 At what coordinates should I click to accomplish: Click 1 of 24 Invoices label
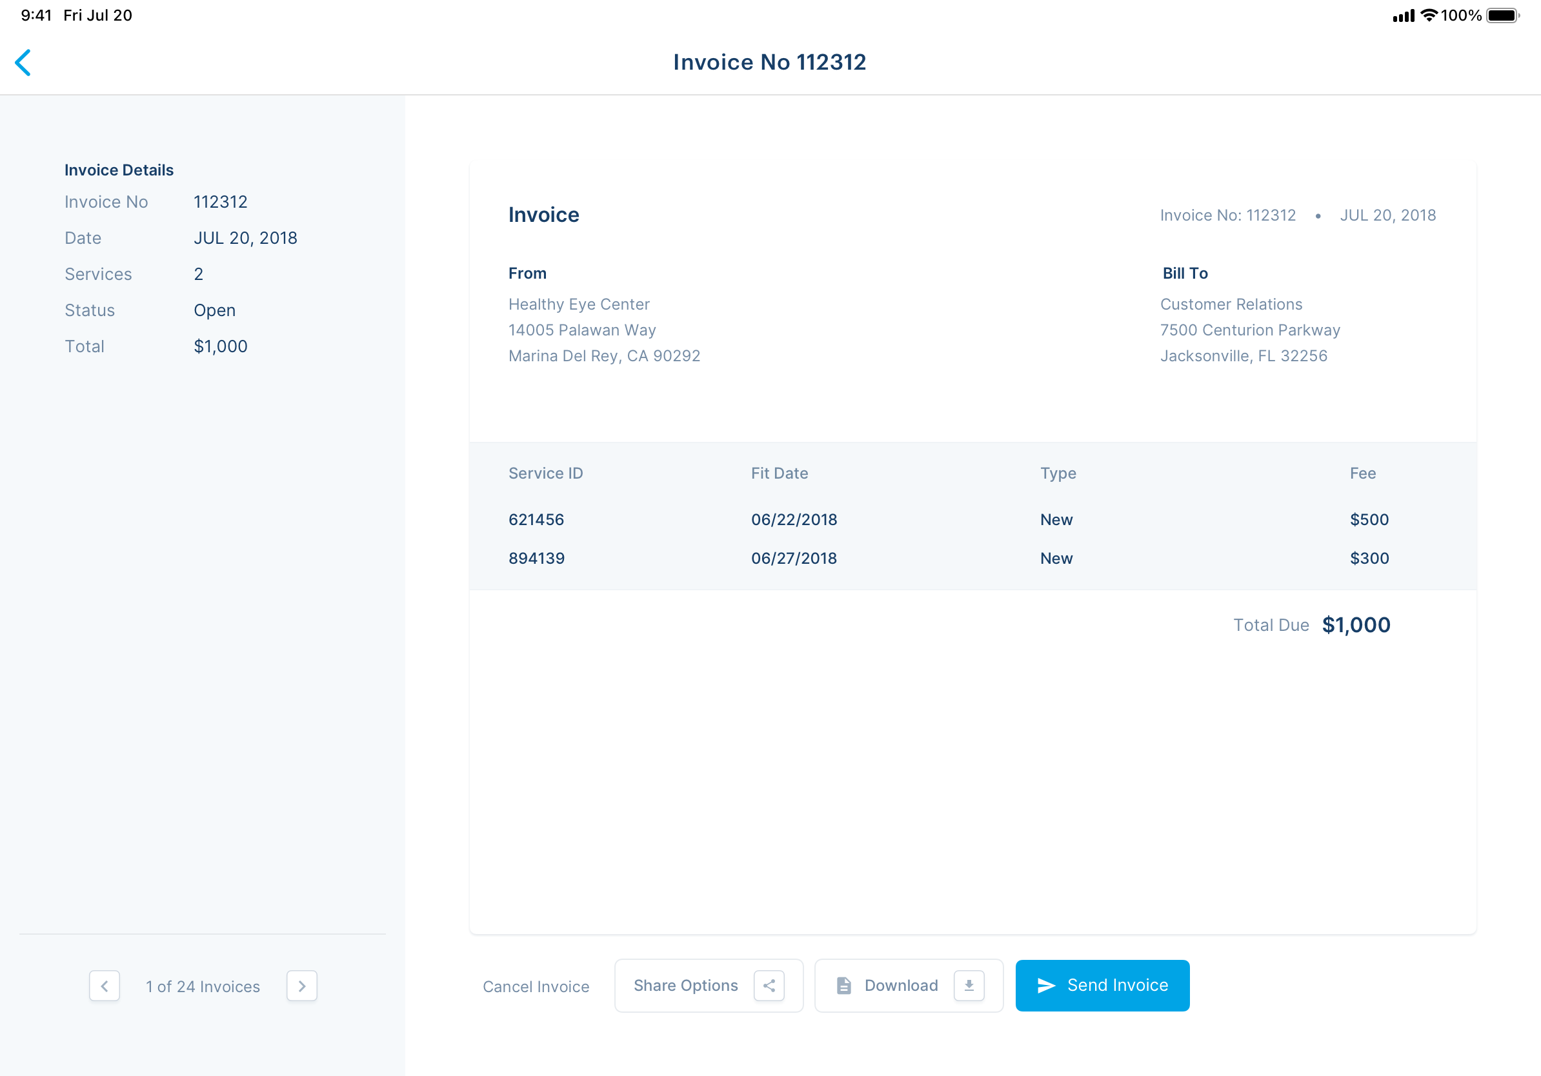pos(203,986)
